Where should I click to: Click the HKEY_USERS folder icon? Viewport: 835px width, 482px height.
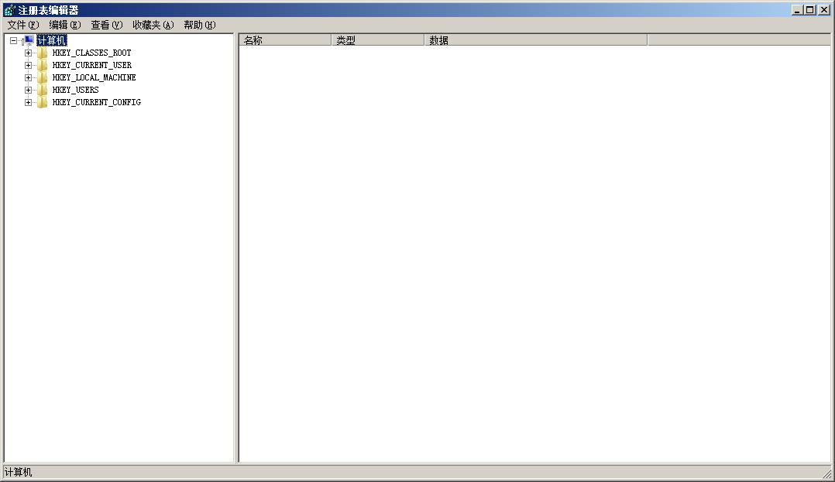click(x=42, y=91)
